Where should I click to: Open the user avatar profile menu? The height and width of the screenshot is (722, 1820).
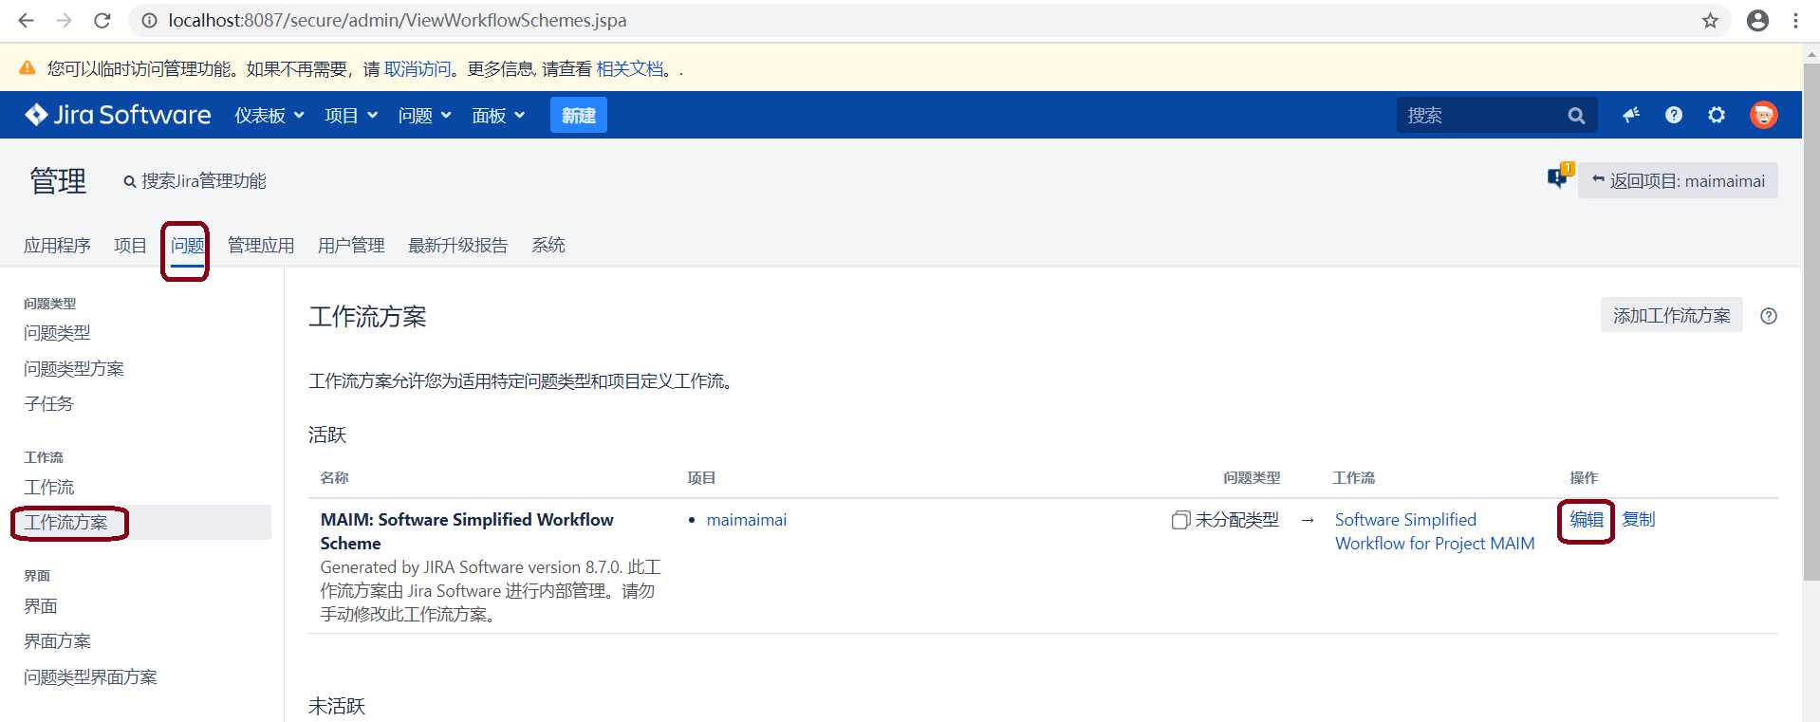click(x=1763, y=115)
